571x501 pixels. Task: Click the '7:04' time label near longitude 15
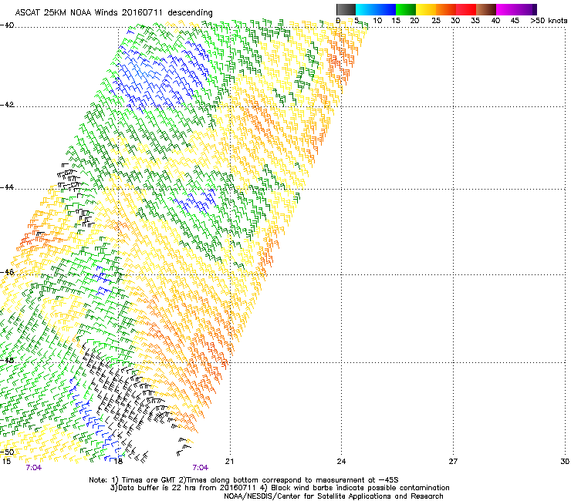[33, 468]
